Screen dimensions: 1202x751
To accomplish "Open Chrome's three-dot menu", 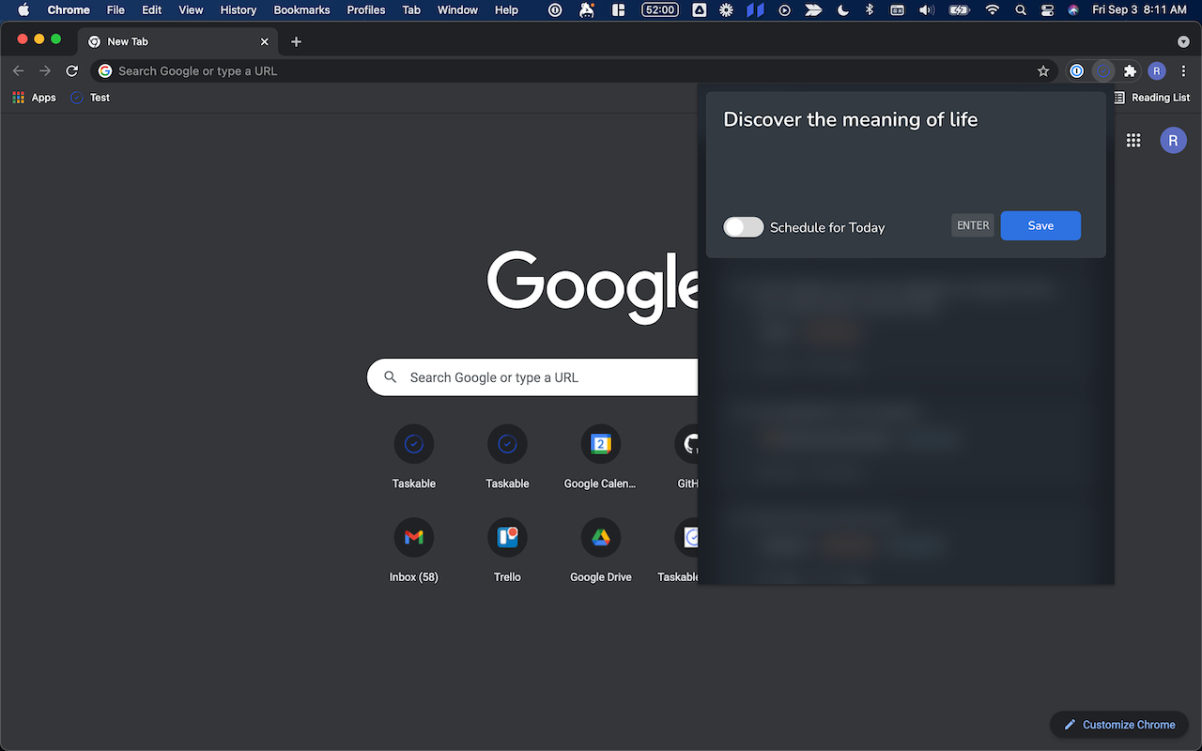I will [x=1183, y=70].
